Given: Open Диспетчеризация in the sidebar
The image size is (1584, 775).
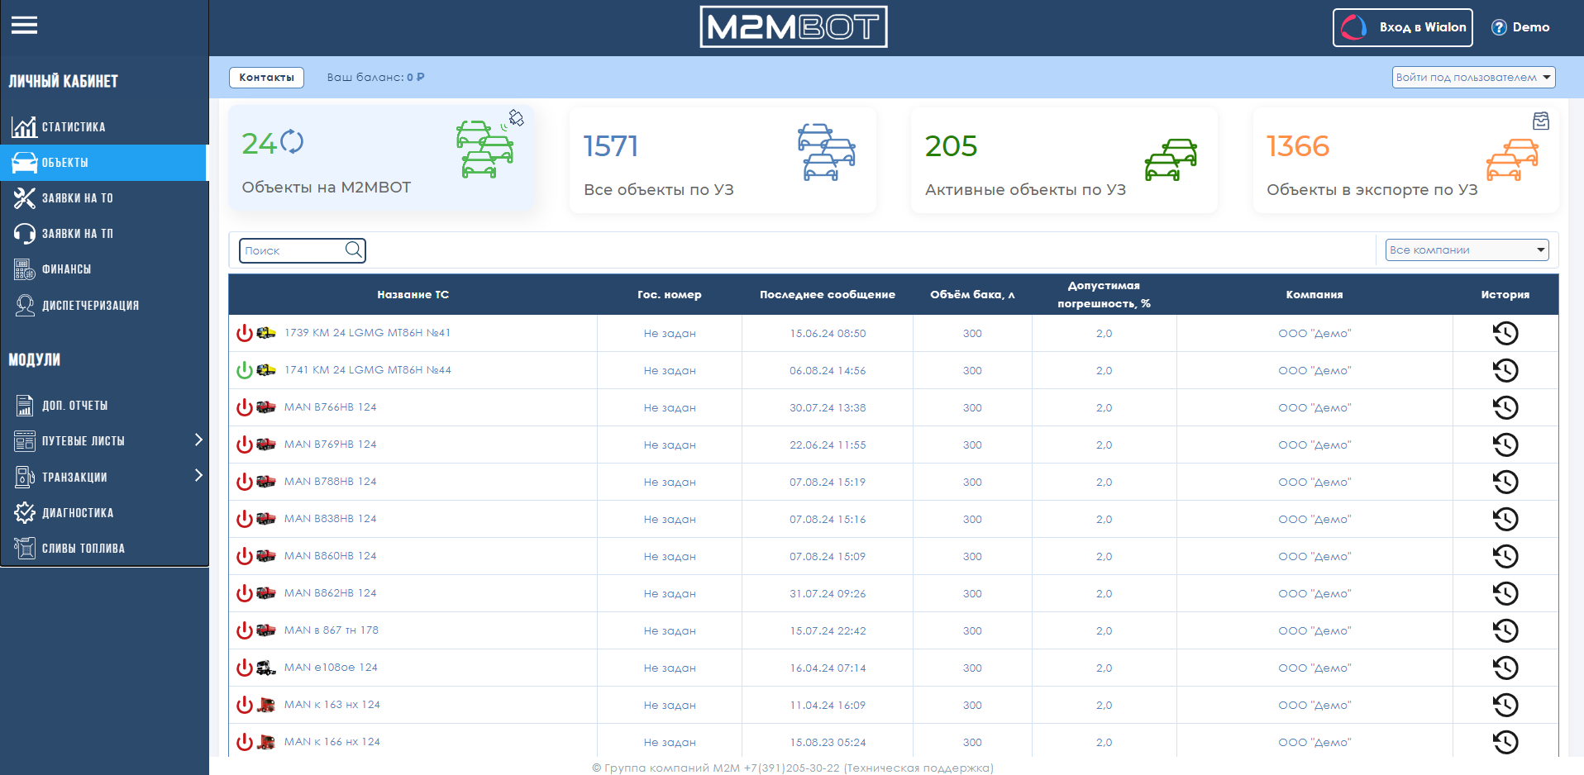Looking at the screenshot, I should click(x=104, y=305).
